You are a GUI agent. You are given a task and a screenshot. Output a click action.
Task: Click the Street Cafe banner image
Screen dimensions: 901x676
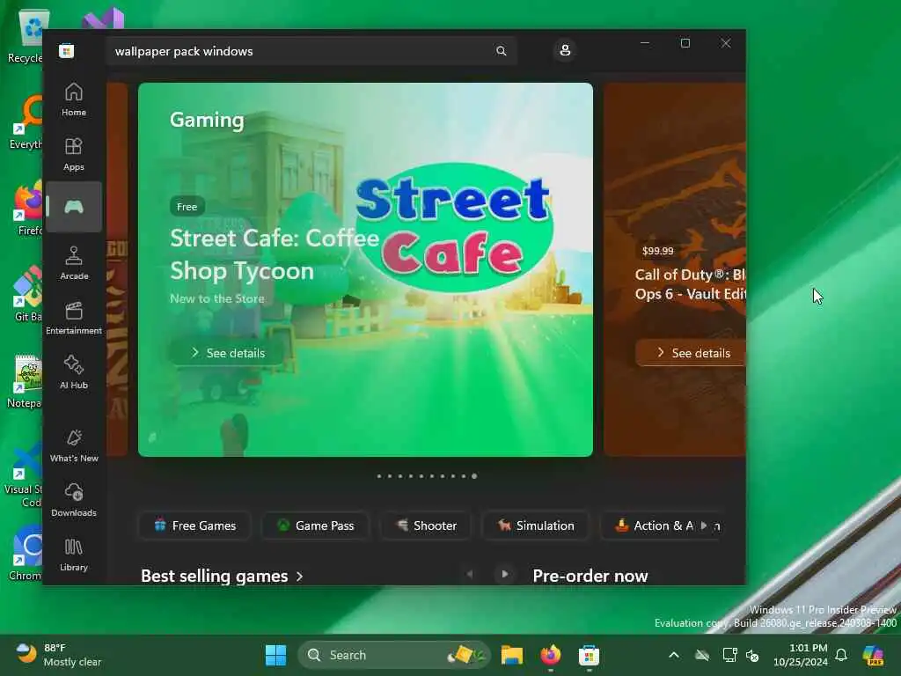(365, 269)
